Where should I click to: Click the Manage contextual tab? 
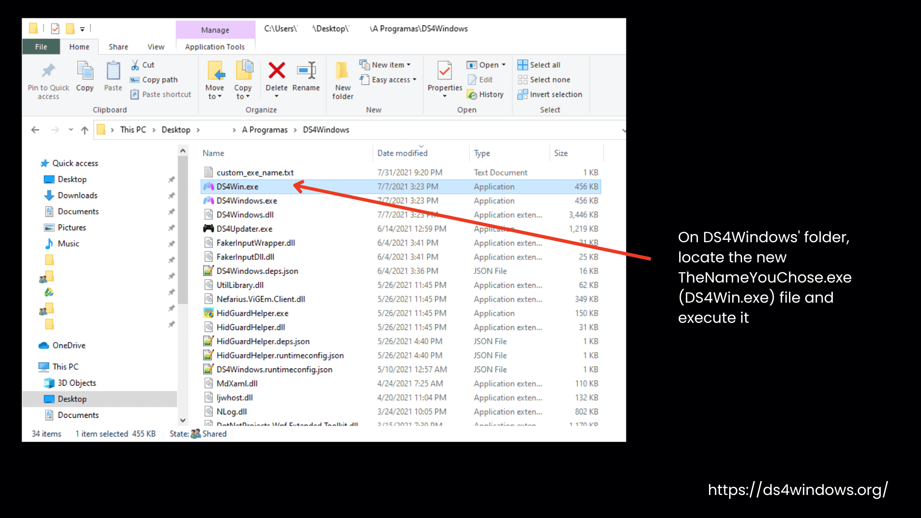pos(215,30)
